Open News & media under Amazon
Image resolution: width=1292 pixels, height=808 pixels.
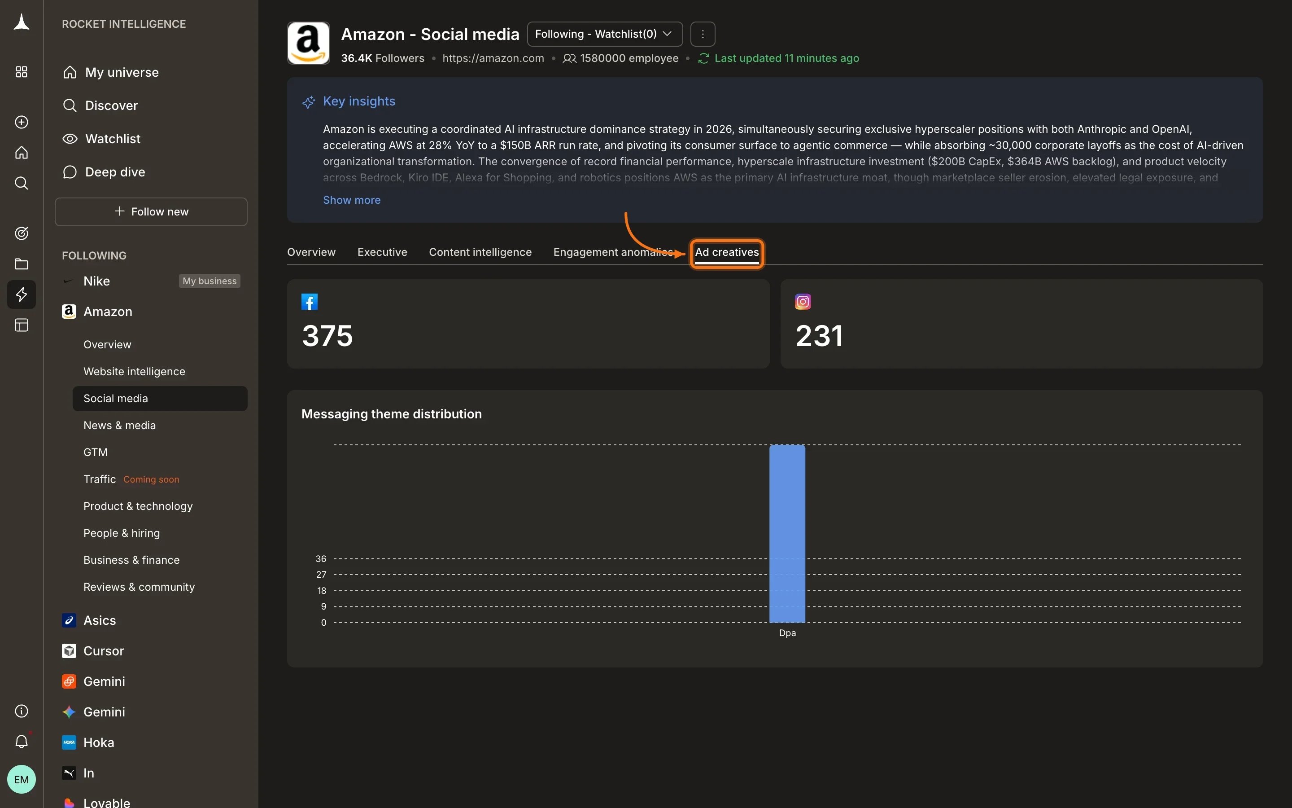[x=120, y=426]
